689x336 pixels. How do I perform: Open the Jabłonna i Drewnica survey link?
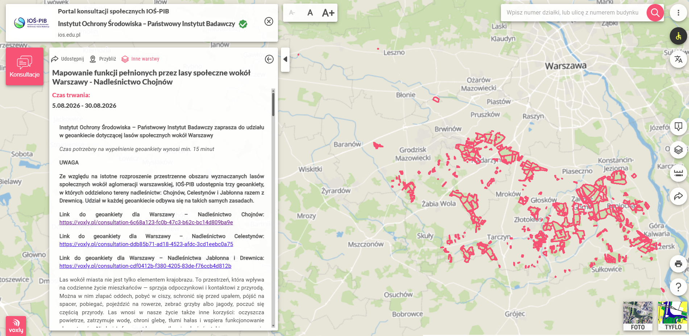[145, 266]
